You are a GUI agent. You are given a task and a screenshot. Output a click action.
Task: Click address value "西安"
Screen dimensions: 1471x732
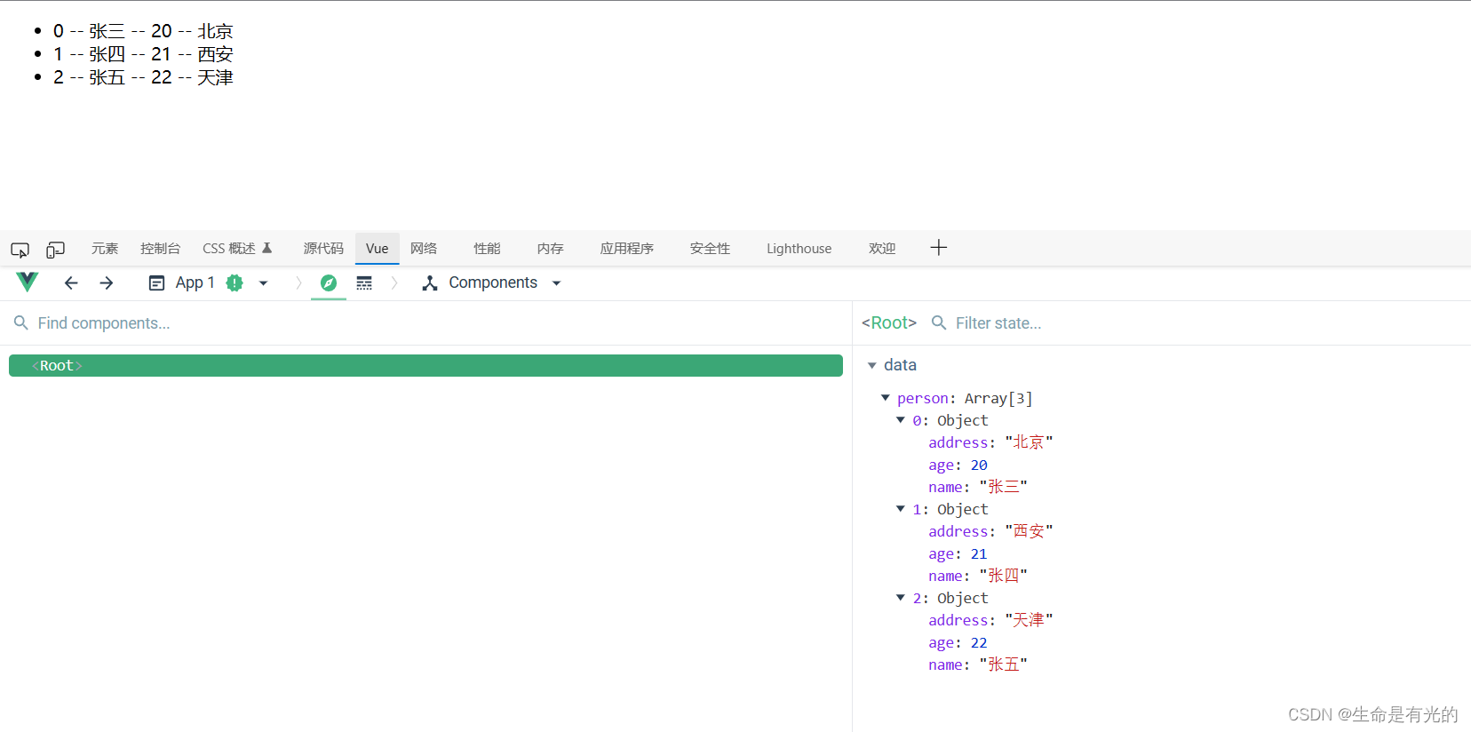click(x=1029, y=531)
